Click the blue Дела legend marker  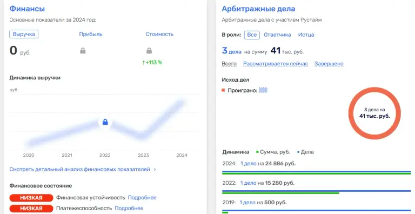pos(298,152)
